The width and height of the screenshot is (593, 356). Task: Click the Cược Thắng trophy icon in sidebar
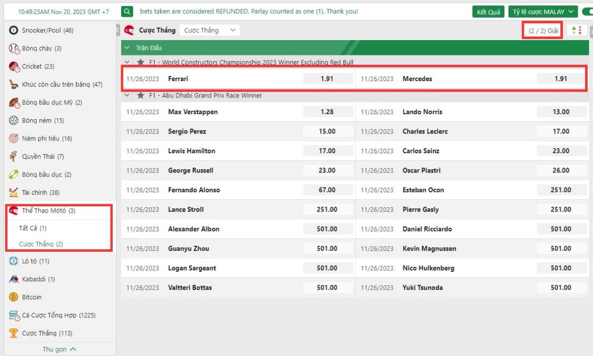[x=14, y=333]
